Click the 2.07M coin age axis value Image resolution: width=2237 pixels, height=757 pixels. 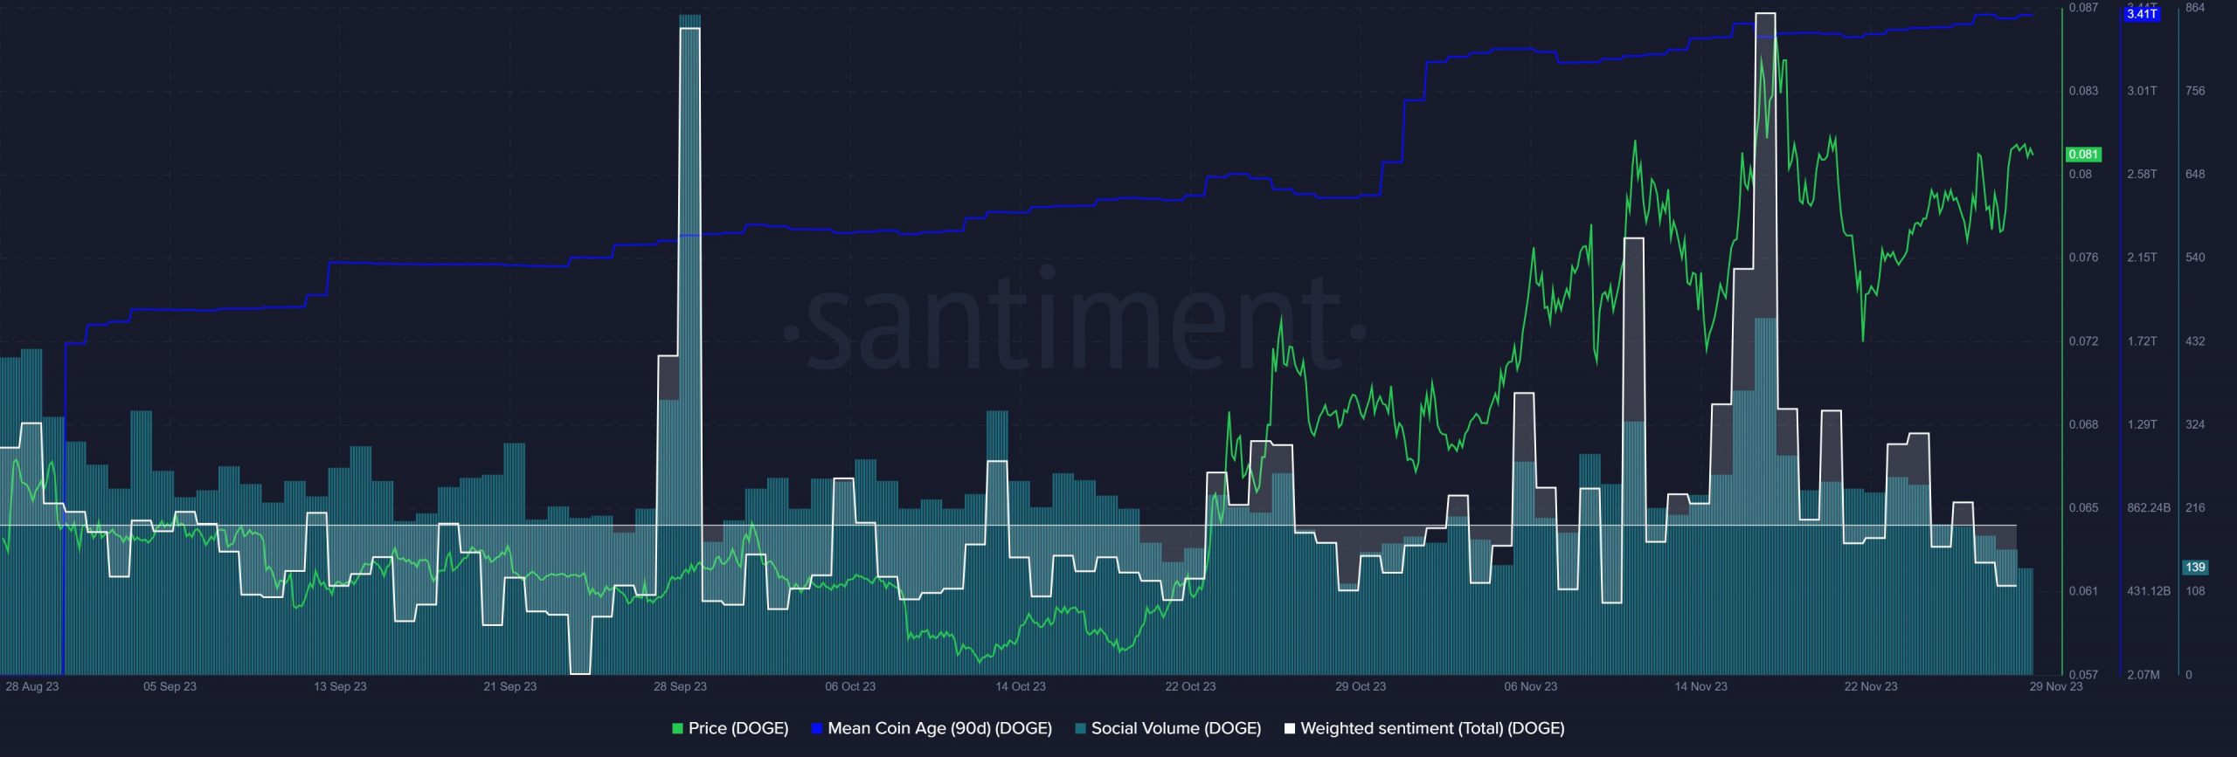pos(2144,675)
